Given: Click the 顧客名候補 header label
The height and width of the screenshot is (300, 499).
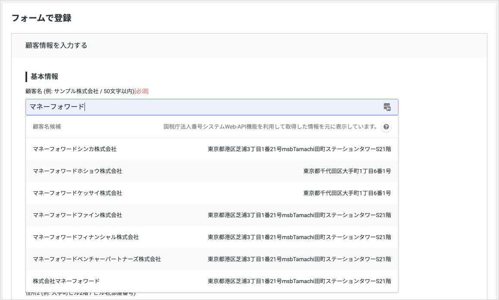Looking at the screenshot, I should [x=47, y=126].
